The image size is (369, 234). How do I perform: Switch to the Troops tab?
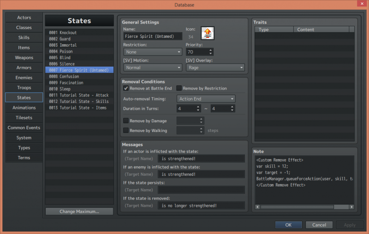24,88
